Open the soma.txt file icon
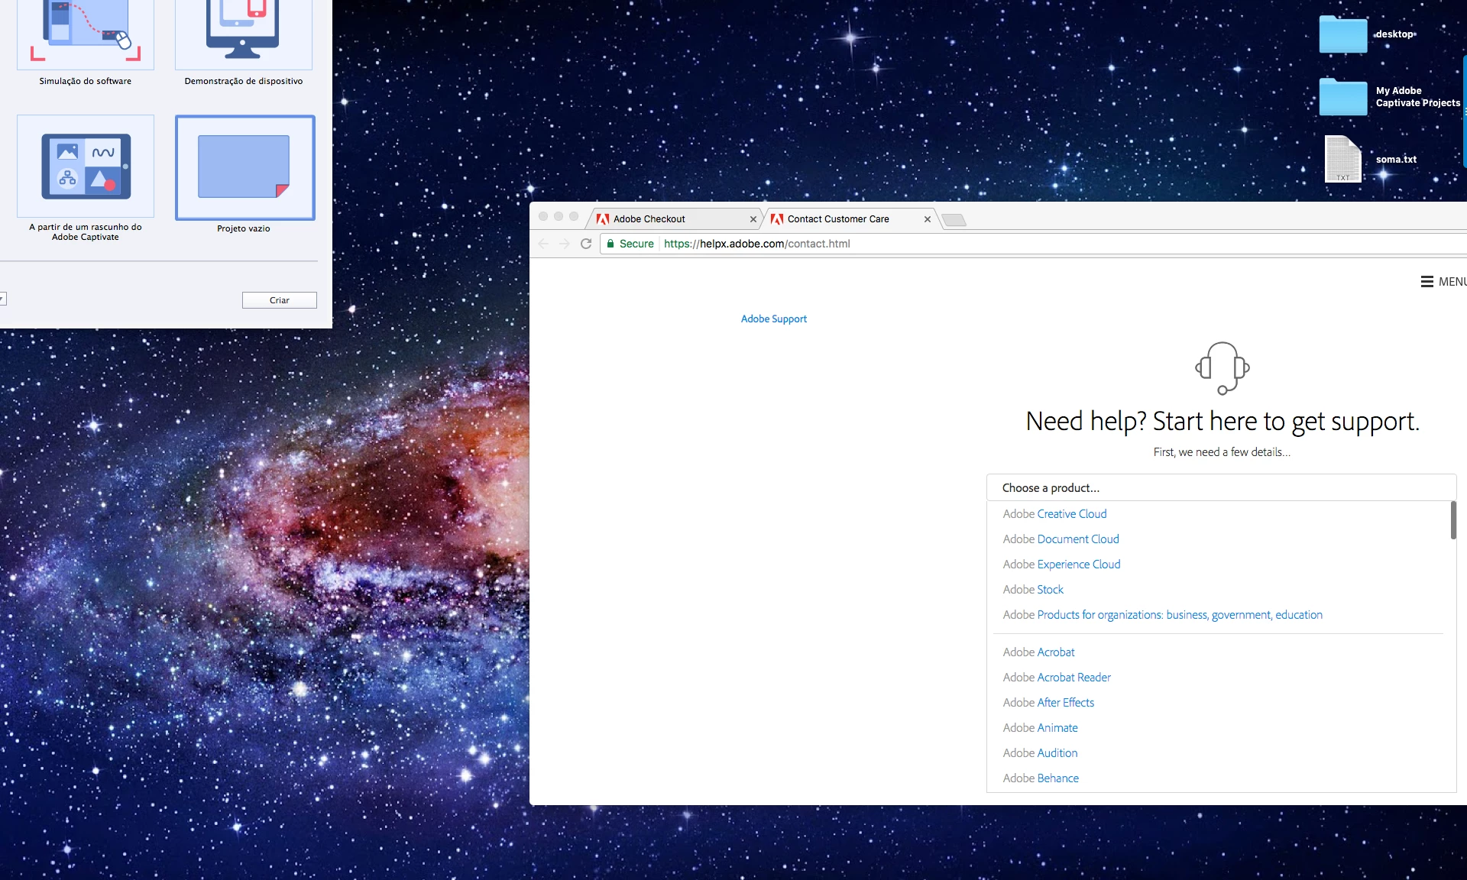Viewport: 1467px width, 880px height. tap(1342, 159)
